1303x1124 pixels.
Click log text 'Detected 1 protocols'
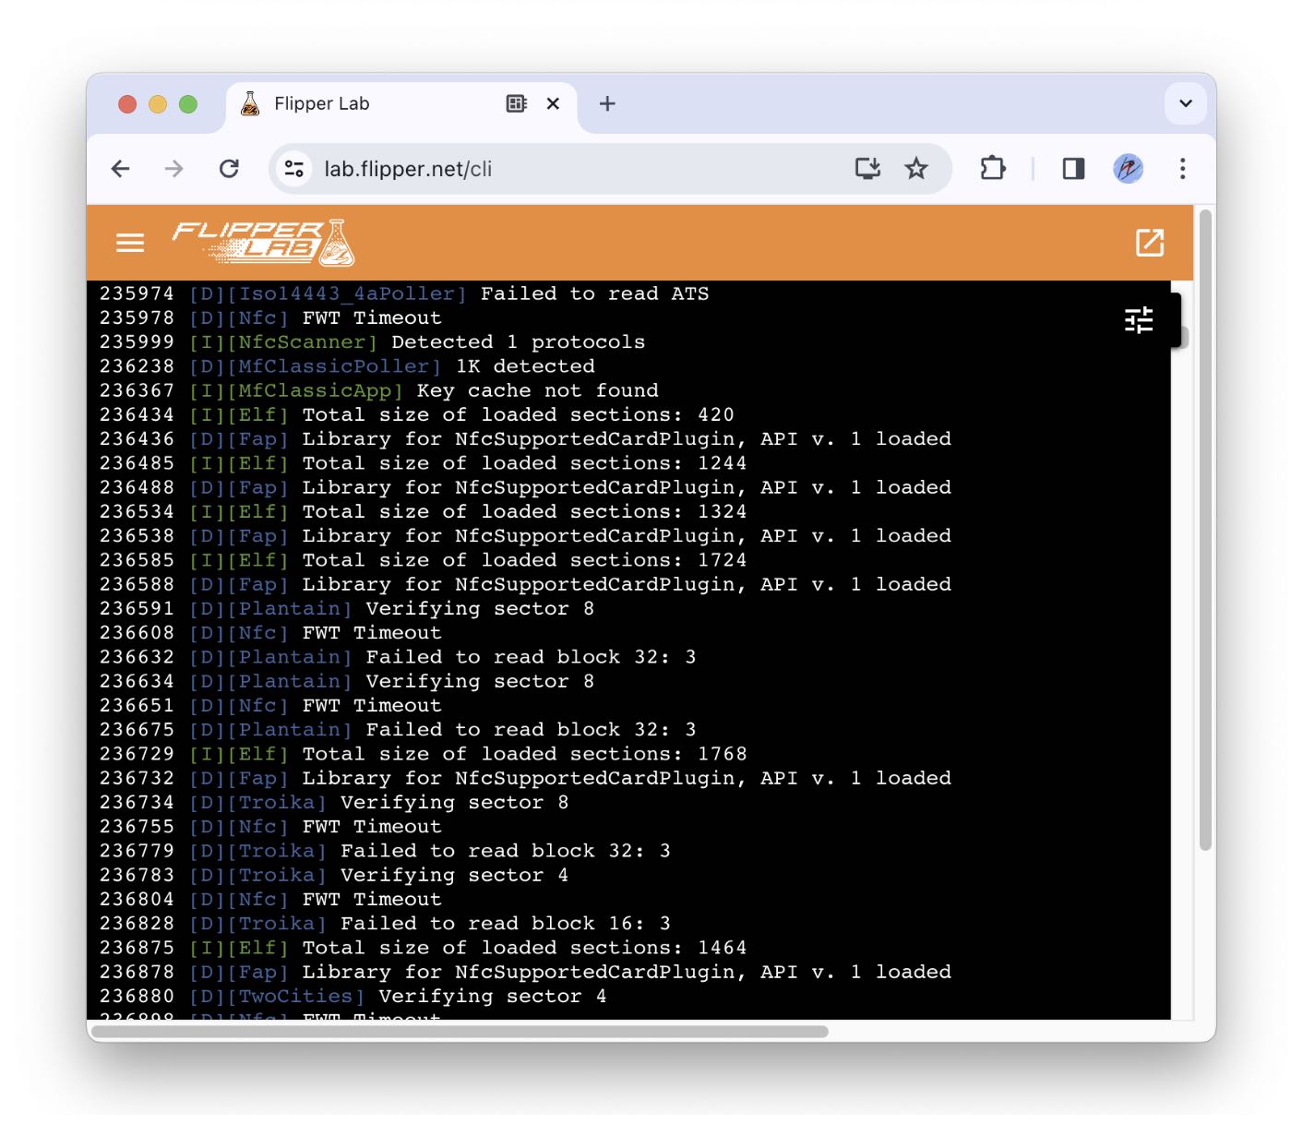[x=518, y=341]
